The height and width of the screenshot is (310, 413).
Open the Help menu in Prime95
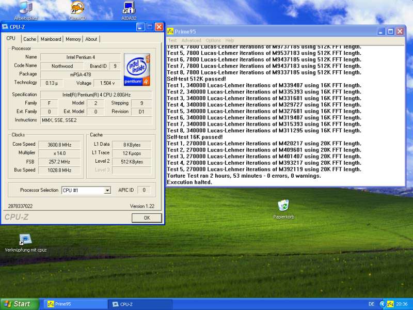tap(229, 40)
